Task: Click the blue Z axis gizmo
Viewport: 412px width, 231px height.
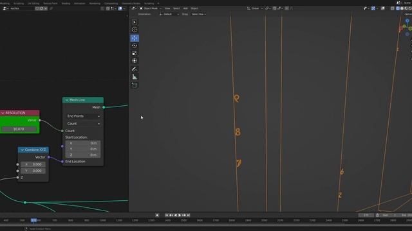Action: click(x=407, y=21)
